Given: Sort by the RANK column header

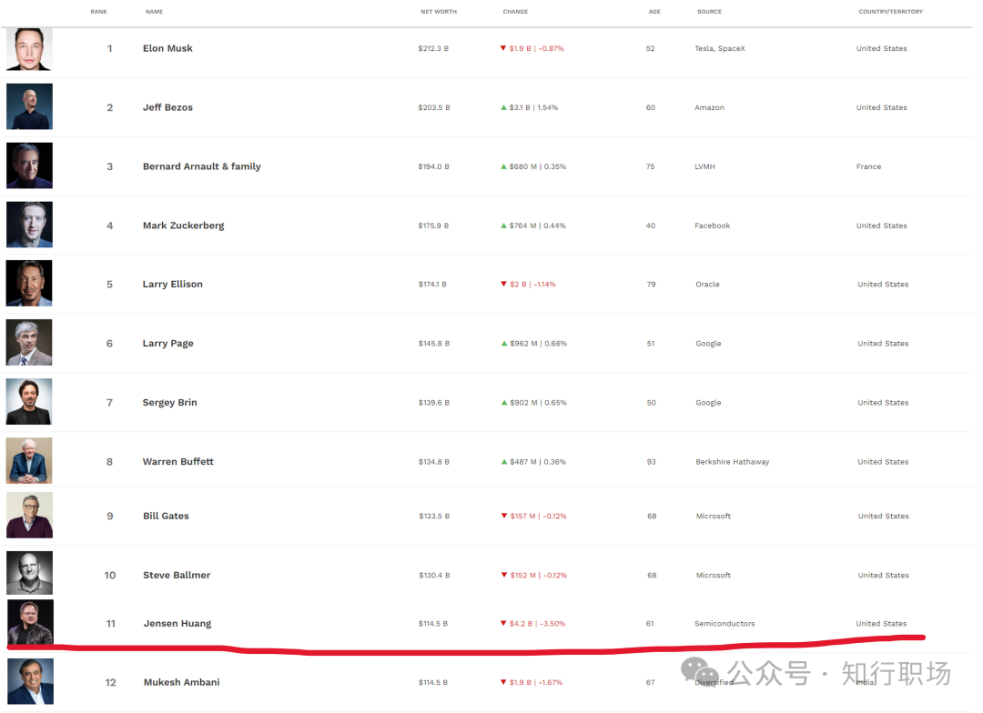Looking at the screenshot, I should click(98, 11).
